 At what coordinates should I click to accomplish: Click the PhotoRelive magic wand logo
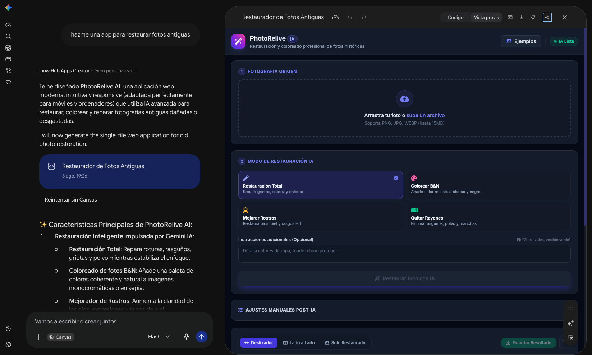(x=238, y=41)
